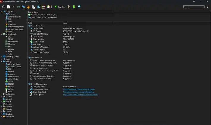211x125 pixels.
Task: Click the memory module toolbar icon
Action: click(18, 7)
